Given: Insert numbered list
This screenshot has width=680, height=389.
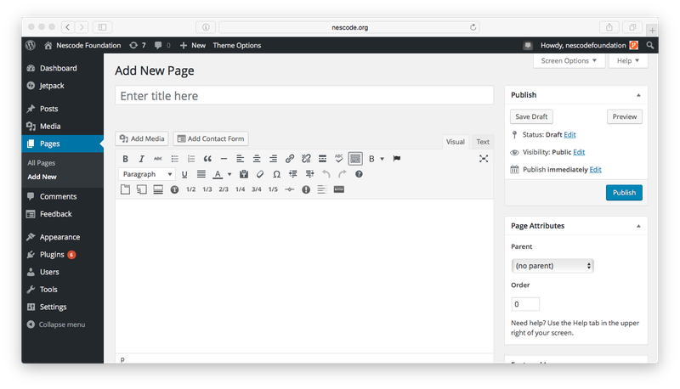Looking at the screenshot, I should tap(190, 159).
